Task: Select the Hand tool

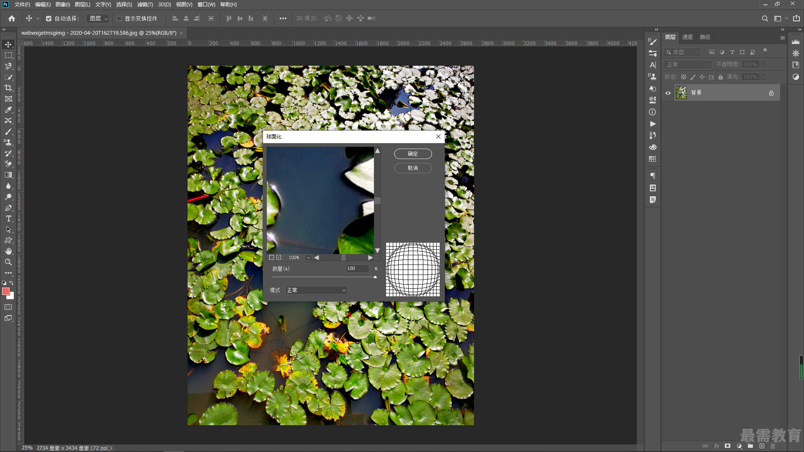Action: coord(8,251)
